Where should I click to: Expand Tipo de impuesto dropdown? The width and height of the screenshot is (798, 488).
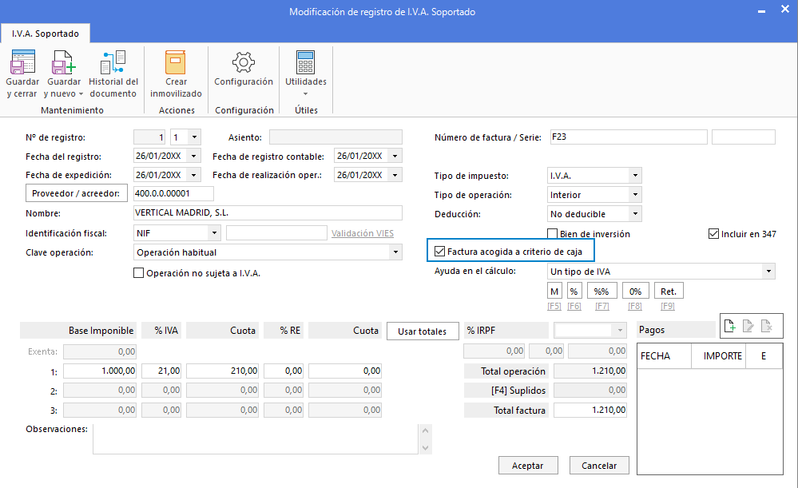tap(635, 176)
